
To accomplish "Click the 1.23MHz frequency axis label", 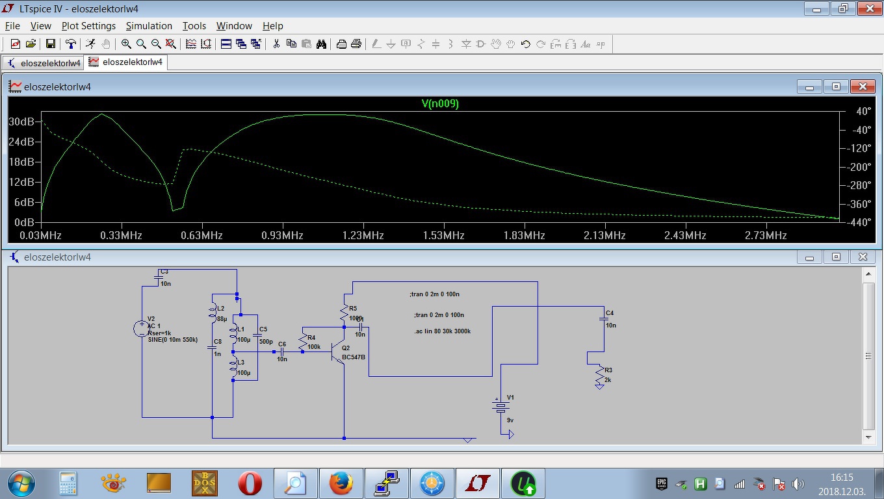I will click(x=363, y=235).
